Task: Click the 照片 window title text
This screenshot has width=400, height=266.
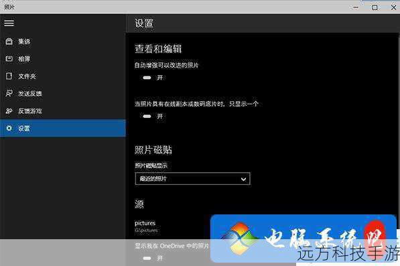Action: coord(9,7)
